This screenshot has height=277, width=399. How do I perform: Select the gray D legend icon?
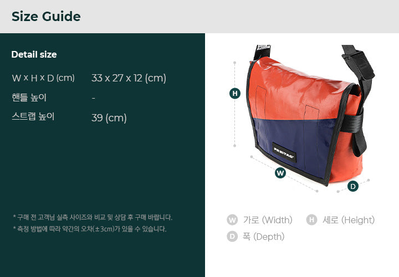(x=232, y=237)
